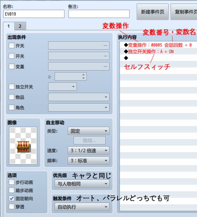Open the 变量 selector ellipsis field

click(79, 66)
